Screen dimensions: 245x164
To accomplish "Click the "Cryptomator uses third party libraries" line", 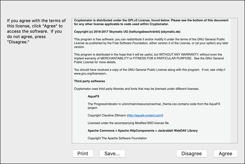I will click(136, 89).
